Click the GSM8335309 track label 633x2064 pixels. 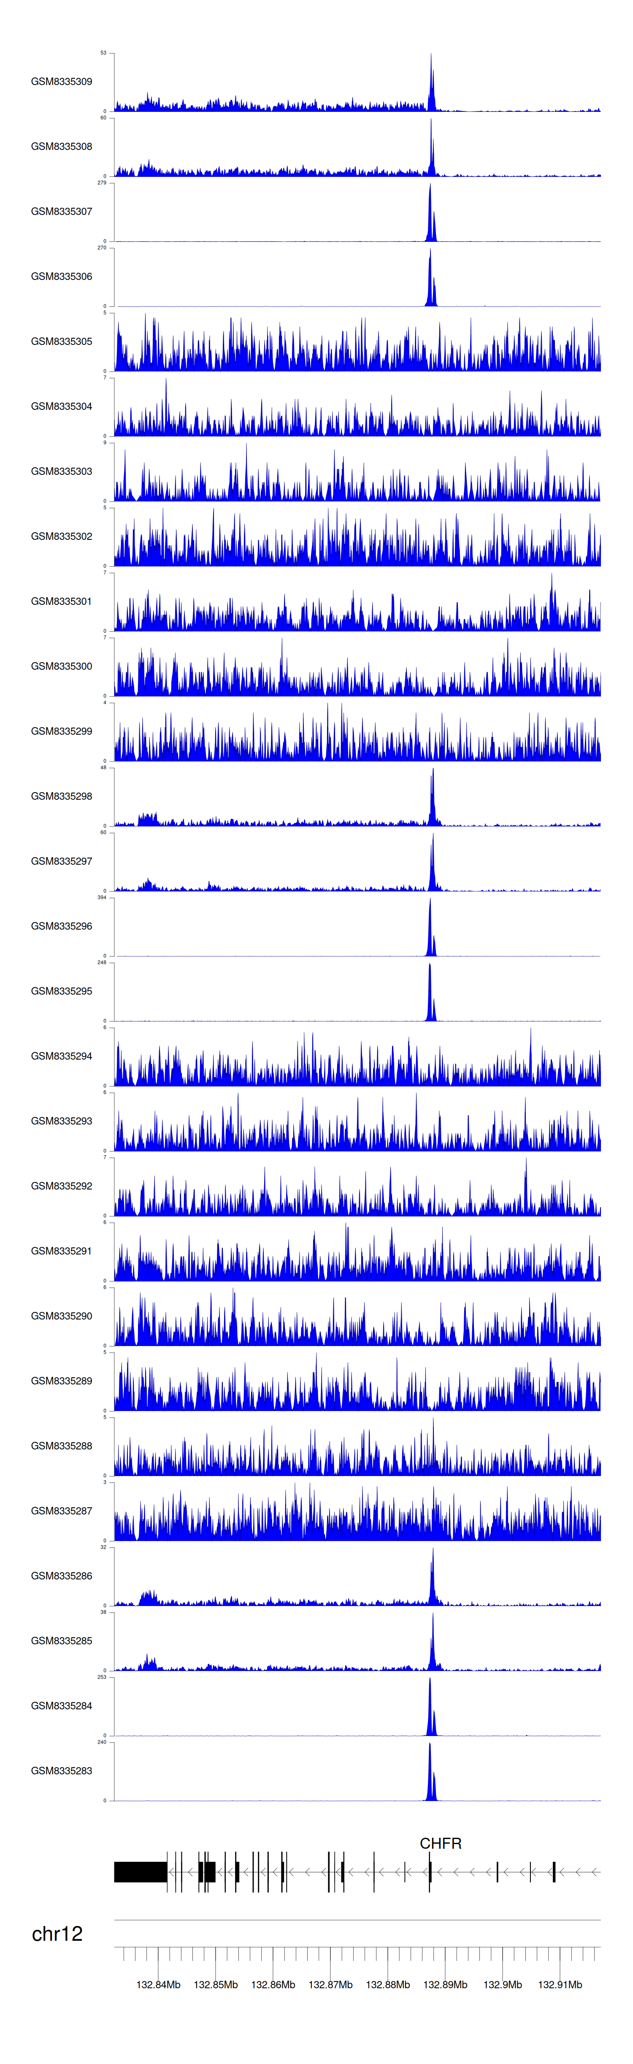(61, 82)
